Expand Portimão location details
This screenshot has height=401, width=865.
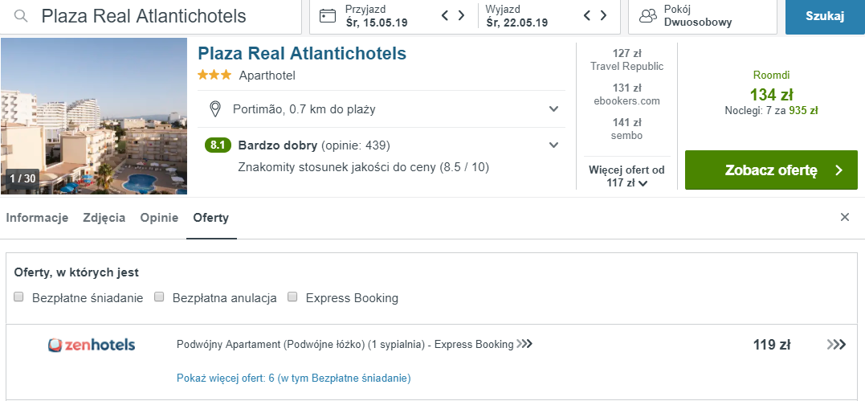click(553, 108)
